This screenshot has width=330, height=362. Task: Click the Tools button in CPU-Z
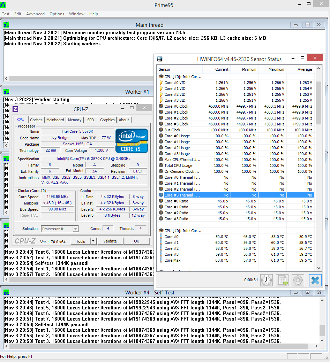pos(81,241)
